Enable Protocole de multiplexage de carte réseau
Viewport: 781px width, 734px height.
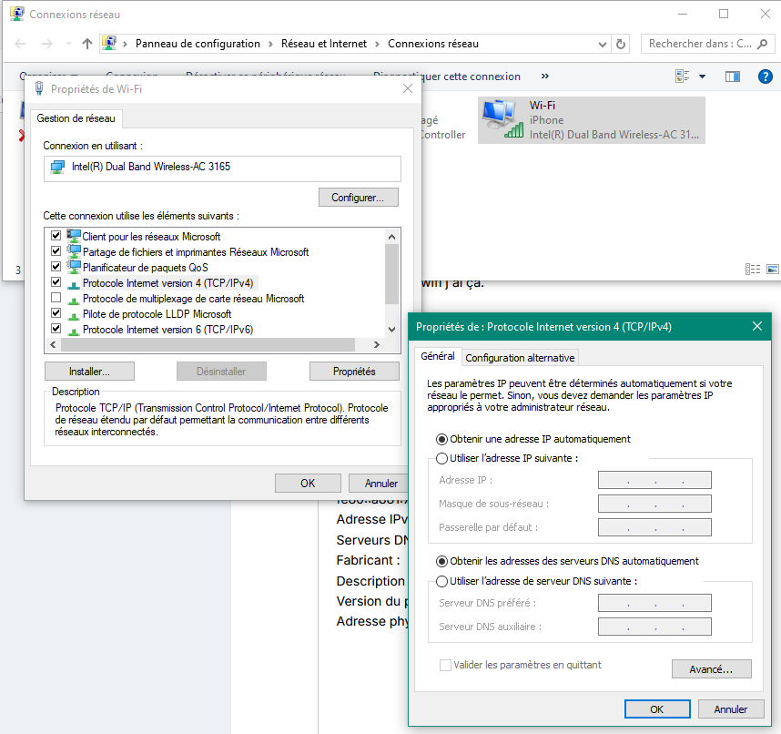point(56,298)
